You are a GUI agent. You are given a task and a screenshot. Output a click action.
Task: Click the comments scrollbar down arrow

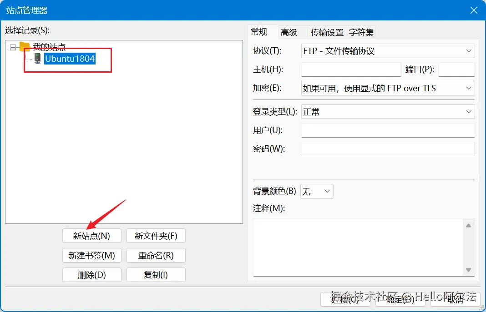[468, 270]
